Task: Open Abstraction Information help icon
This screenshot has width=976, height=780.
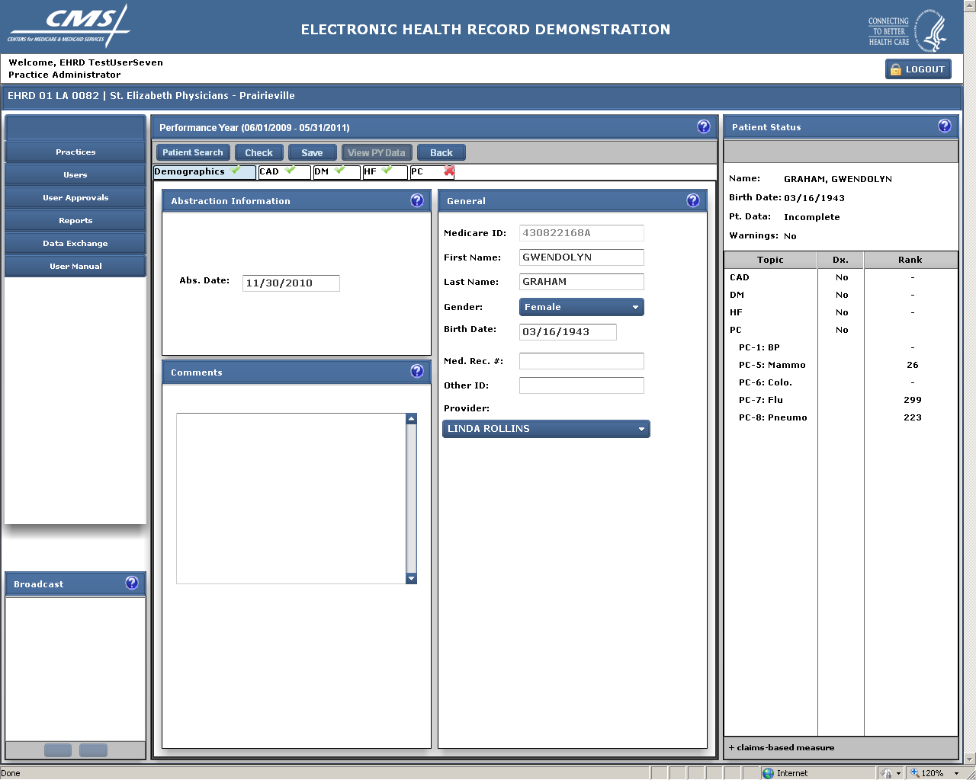Action: coord(416,200)
